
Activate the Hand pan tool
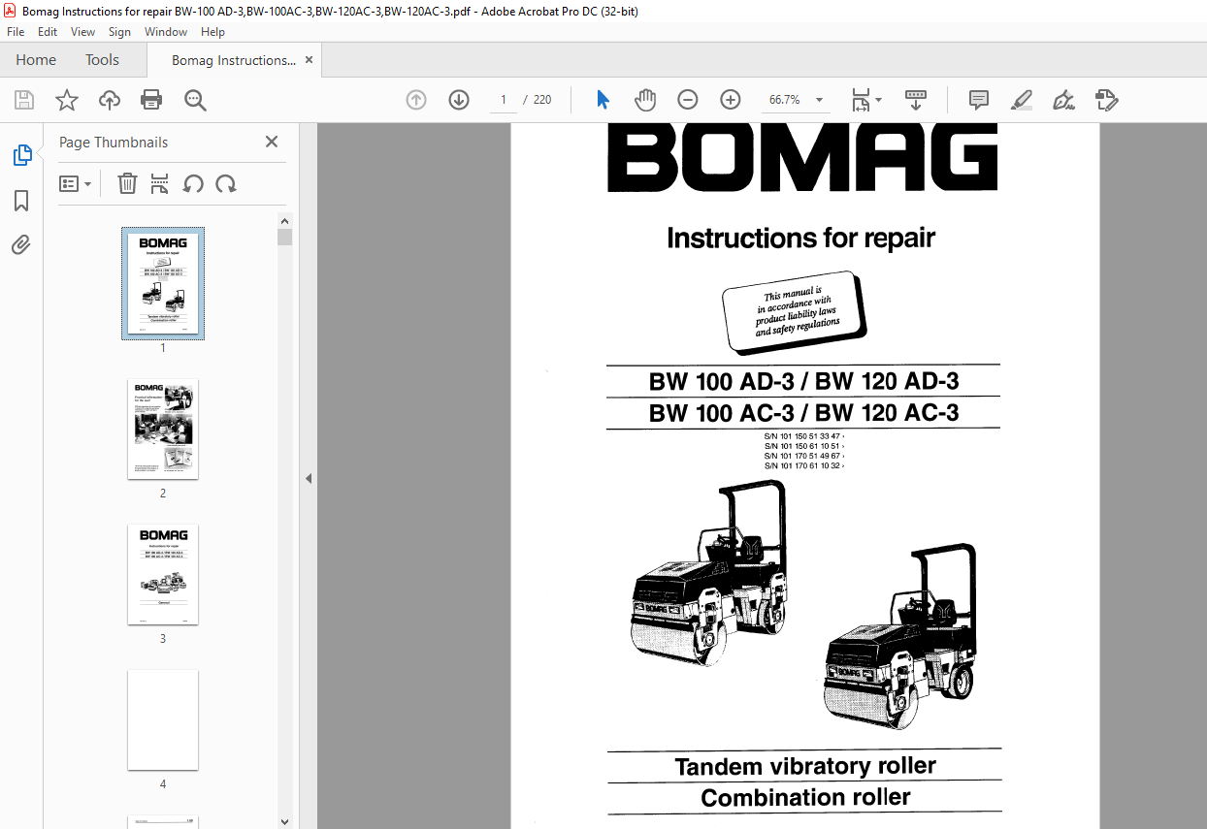pyautogui.click(x=645, y=100)
